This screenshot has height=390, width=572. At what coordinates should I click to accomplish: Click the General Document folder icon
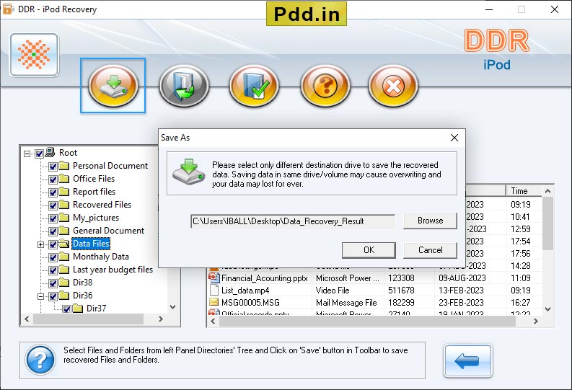click(x=64, y=231)
